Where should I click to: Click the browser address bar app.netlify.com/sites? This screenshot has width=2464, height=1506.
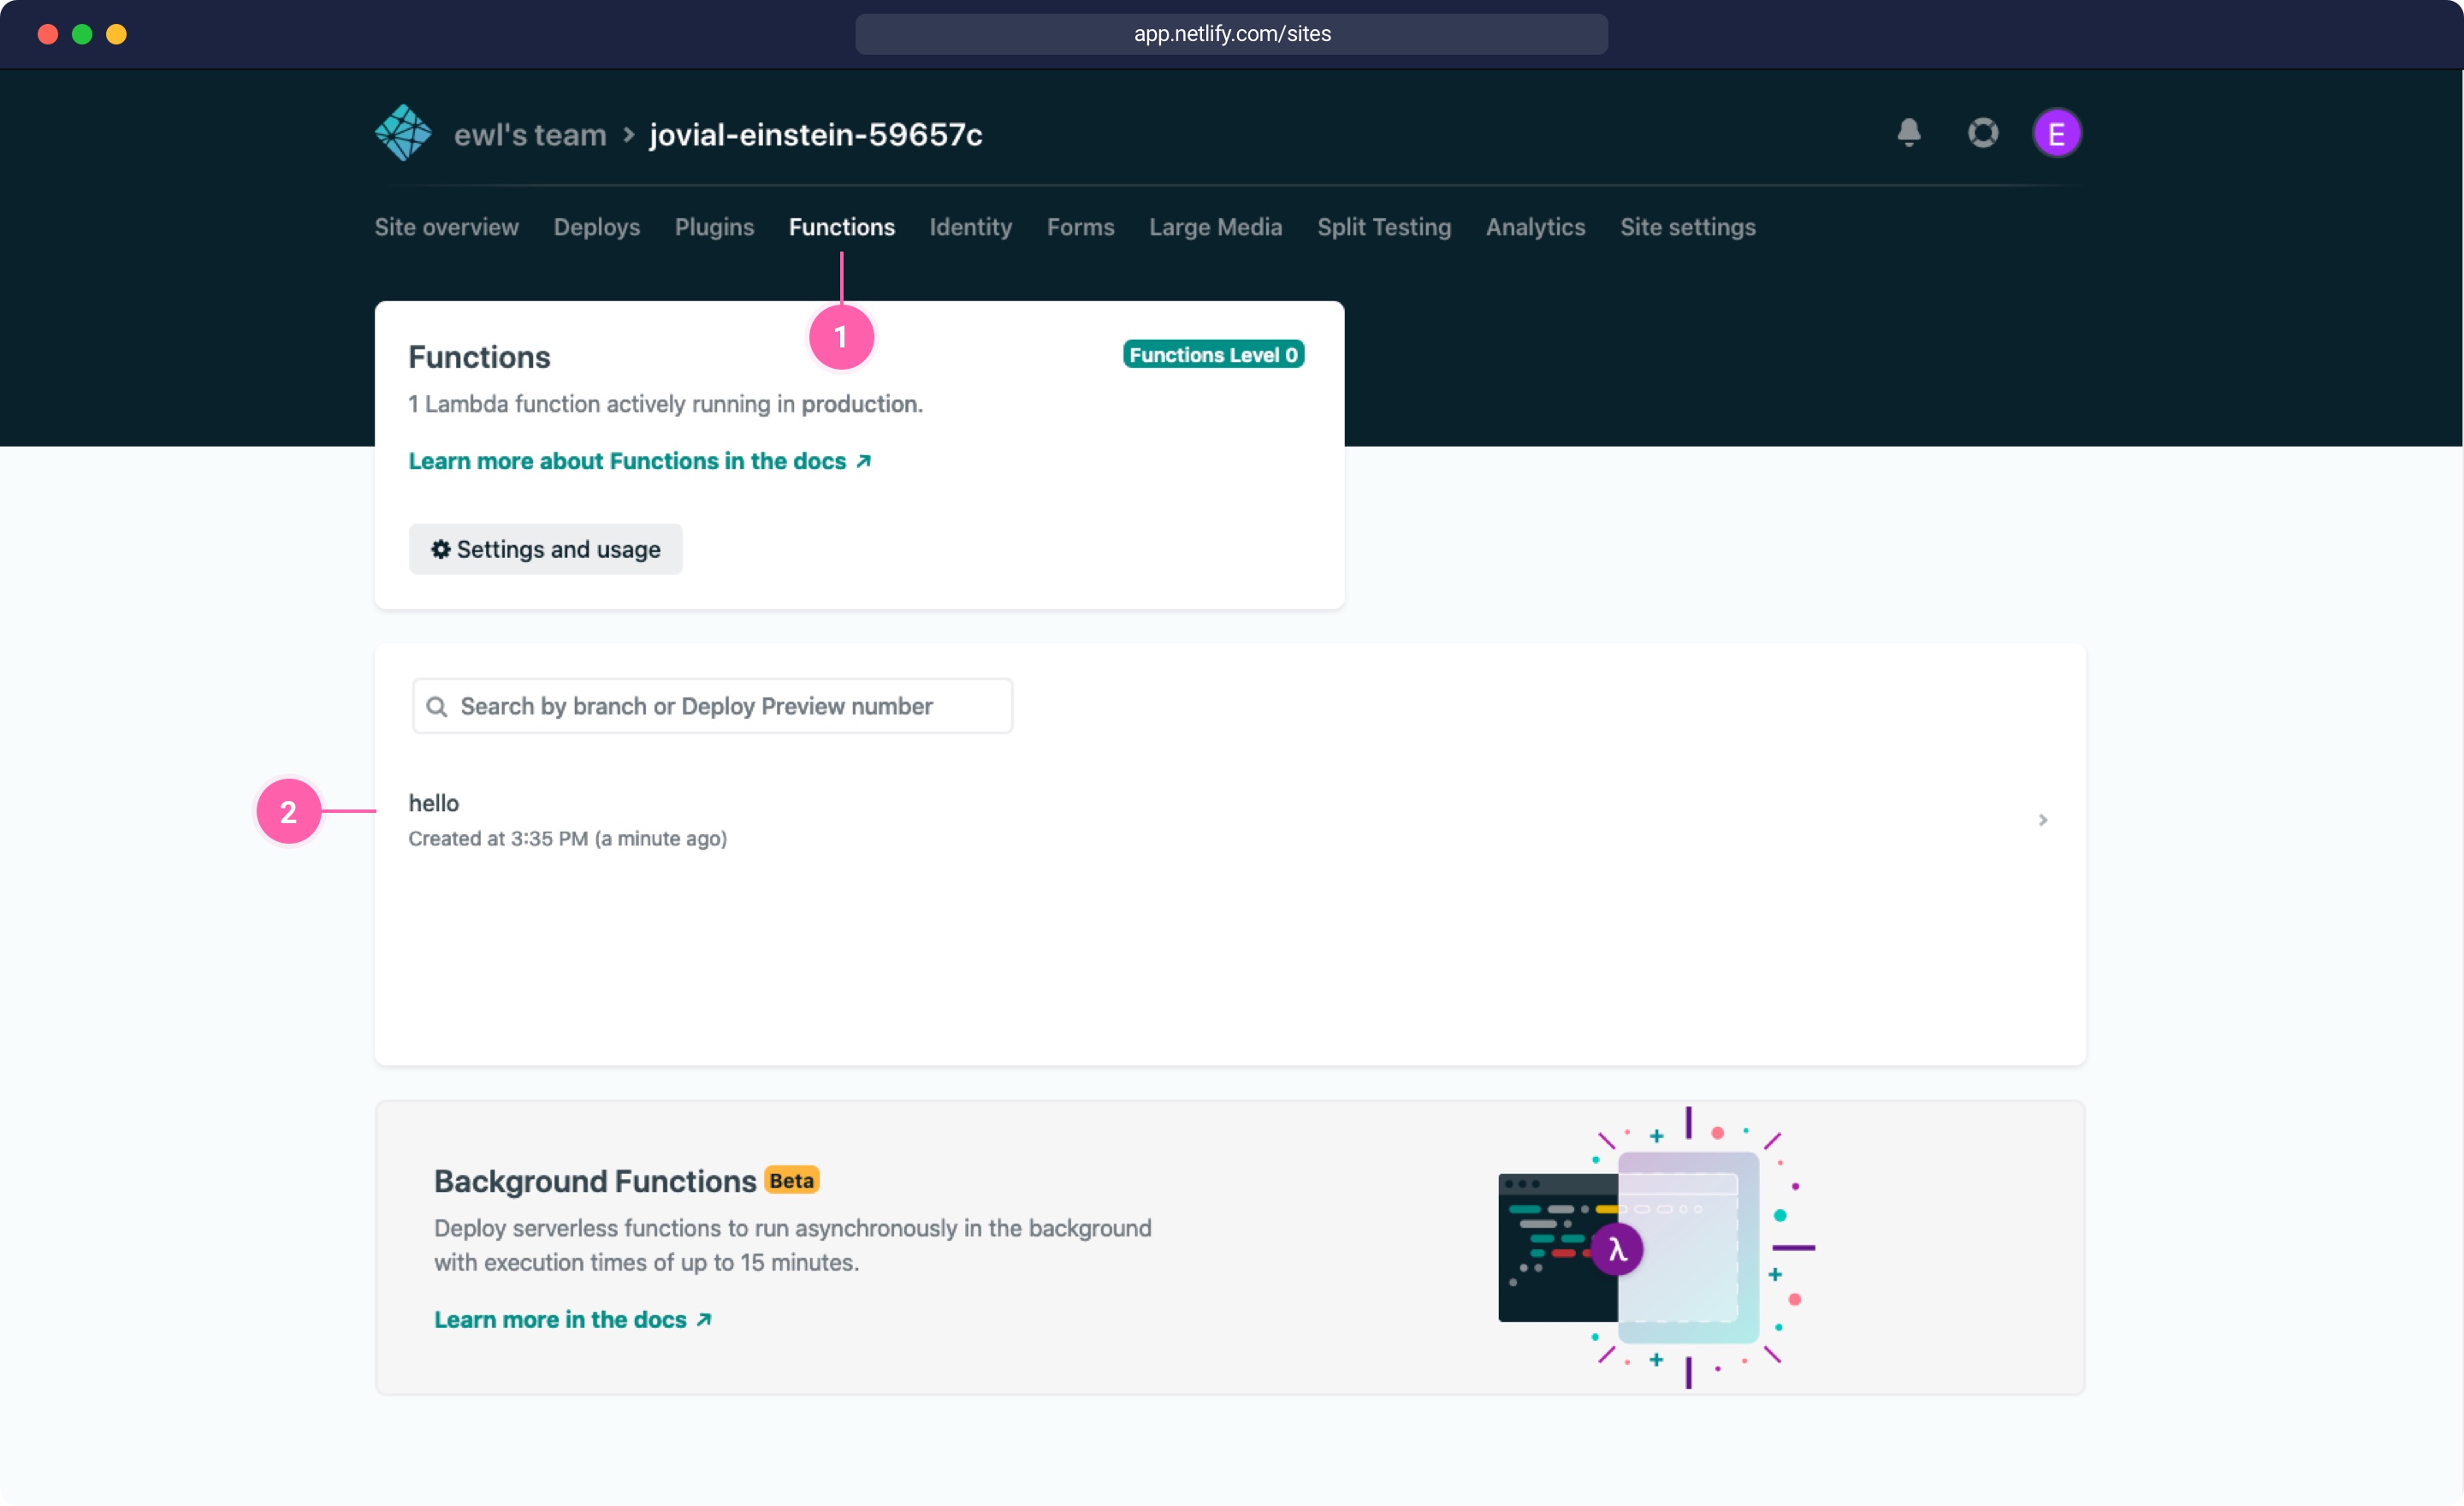[x=1232, y=34]
